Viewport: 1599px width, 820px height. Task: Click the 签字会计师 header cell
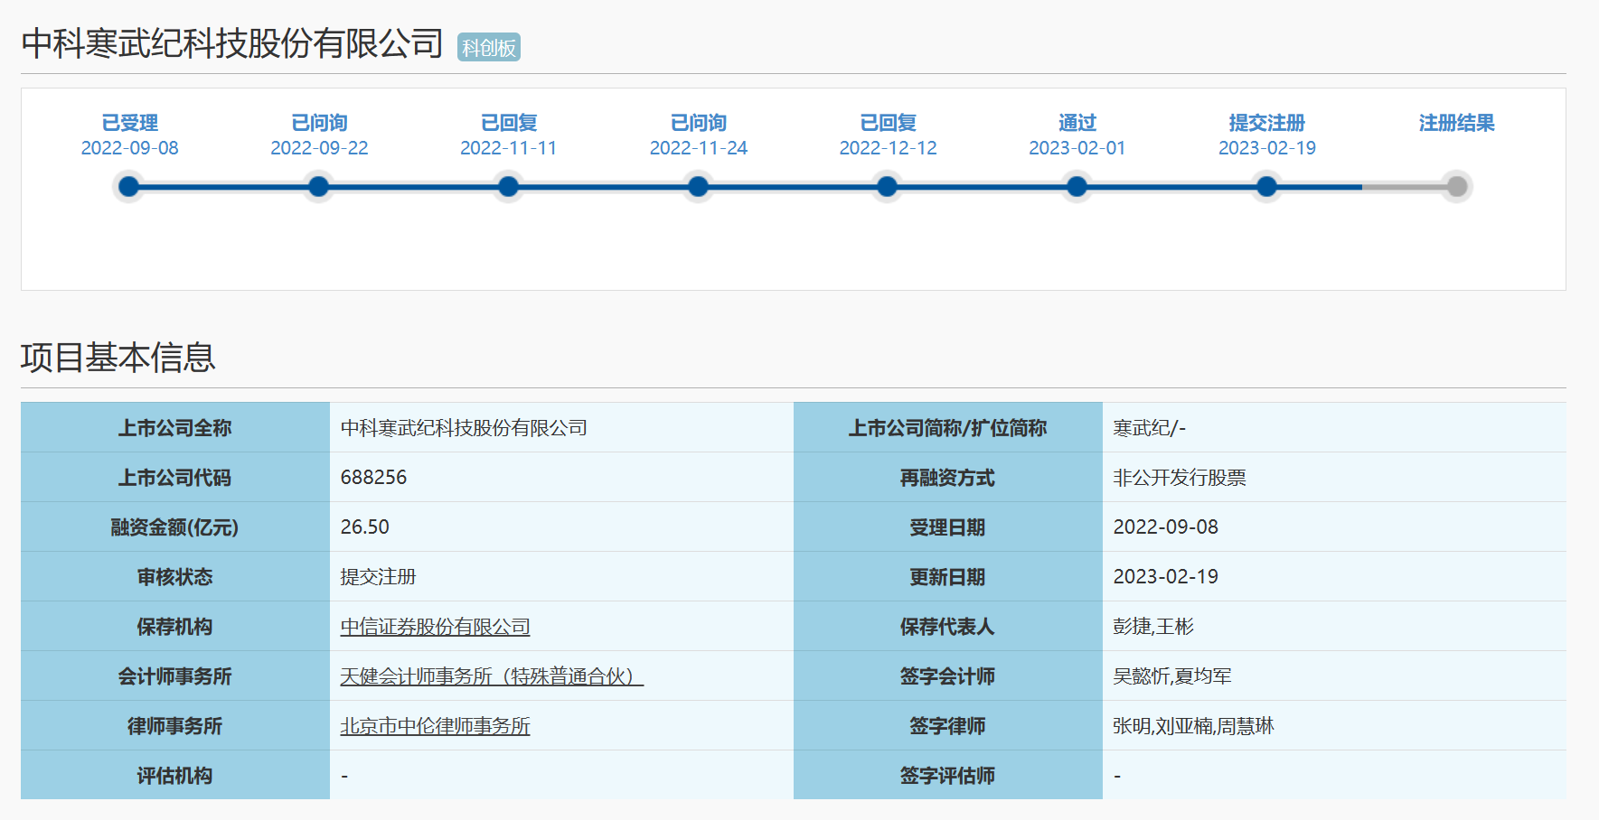(948, 676)
